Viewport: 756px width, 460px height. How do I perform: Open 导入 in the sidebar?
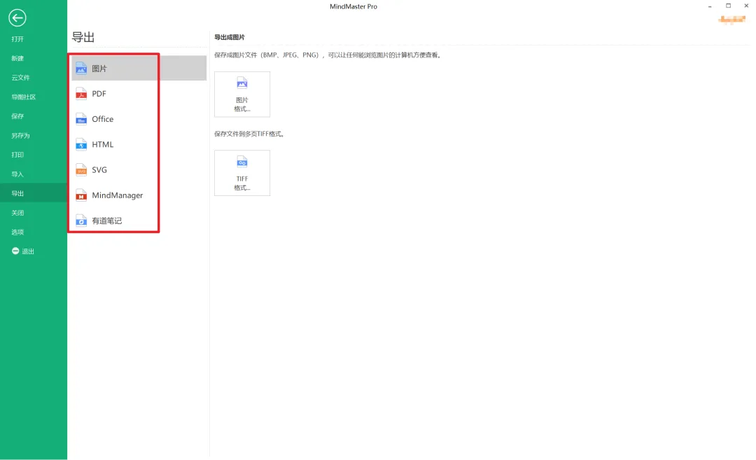point(17,174)
